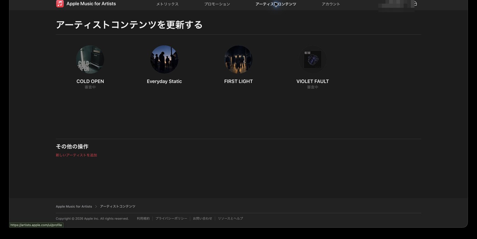Open the VIOLET FAULT artist thumbnail
Screen dimensions: 477x239
312,59
